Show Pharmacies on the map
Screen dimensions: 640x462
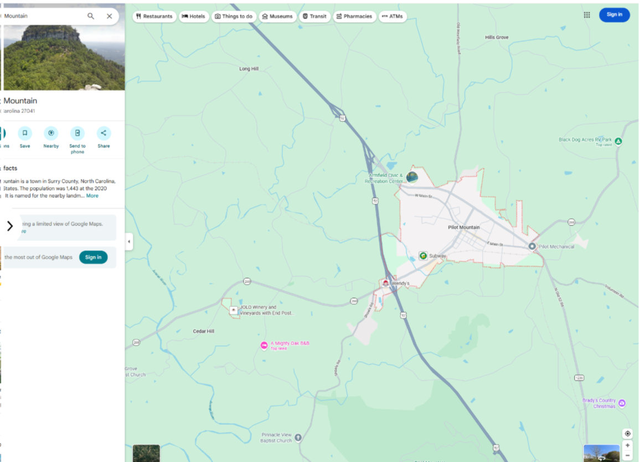[354, 17]
